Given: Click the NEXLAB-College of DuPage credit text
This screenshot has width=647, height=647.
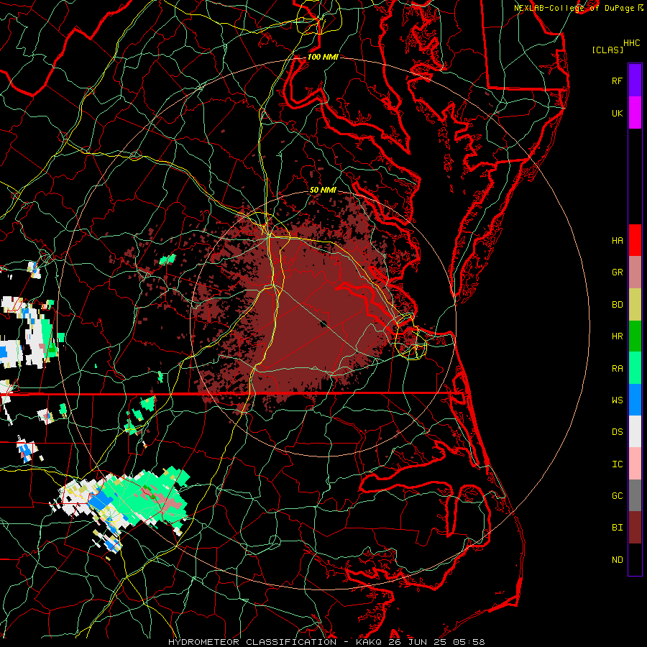Looking at the screenshot, I should [x=574, y=8].
